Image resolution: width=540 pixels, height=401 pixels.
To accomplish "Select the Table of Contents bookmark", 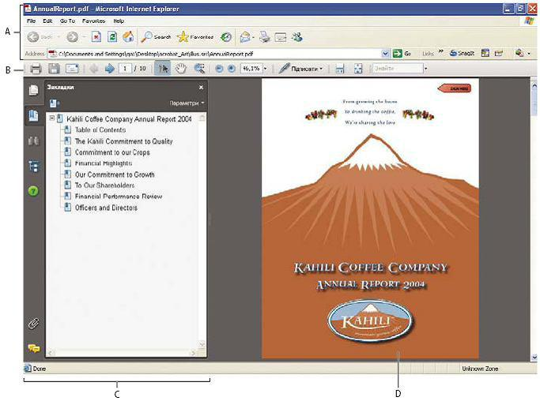I will [x=100, y=130].
